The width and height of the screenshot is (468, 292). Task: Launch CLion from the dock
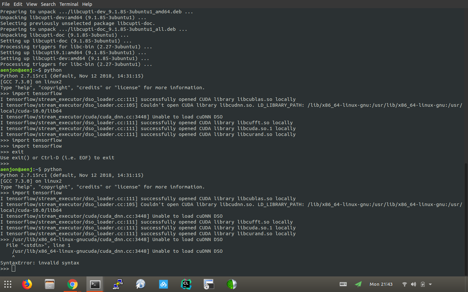(186, 285)
